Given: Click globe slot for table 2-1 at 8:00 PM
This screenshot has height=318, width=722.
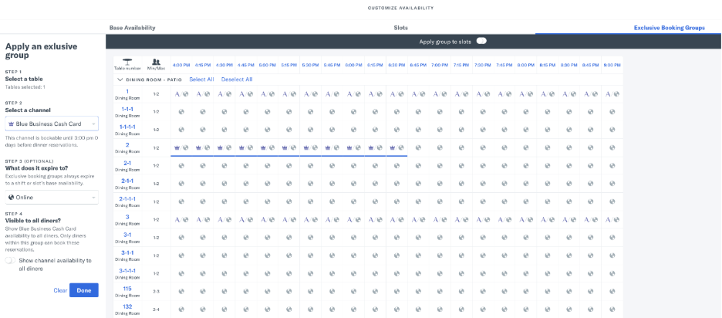Looking at the screenshot, I should (526, 165).
